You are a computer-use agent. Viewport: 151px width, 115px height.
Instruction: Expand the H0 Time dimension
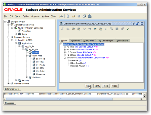(65, 47)
